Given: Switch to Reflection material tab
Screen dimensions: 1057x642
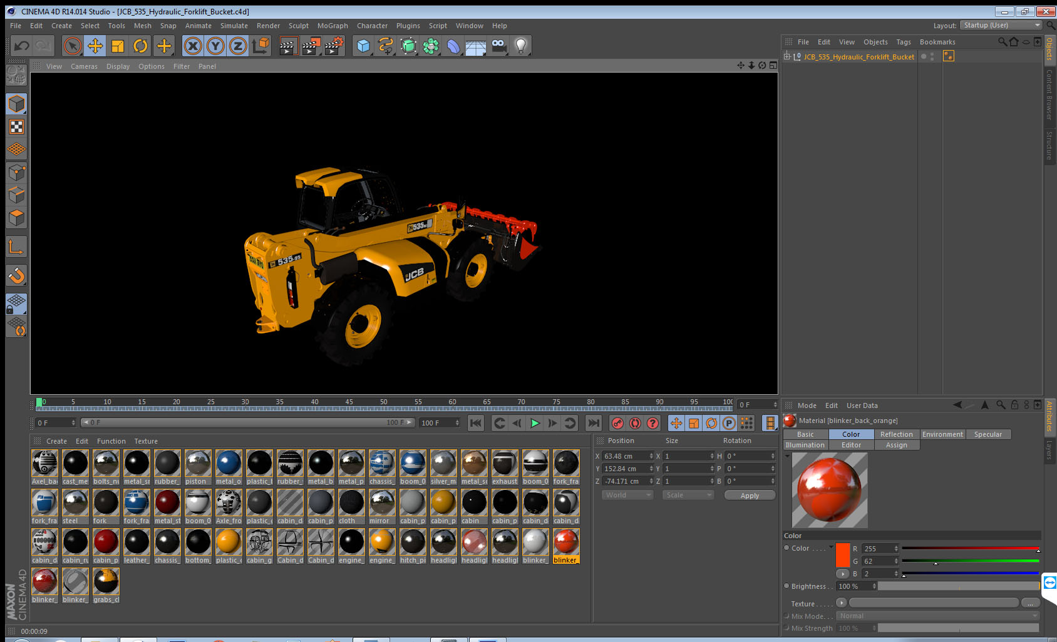Looking at the screenshot, I should pyautogui.click(x=896, y=434).
